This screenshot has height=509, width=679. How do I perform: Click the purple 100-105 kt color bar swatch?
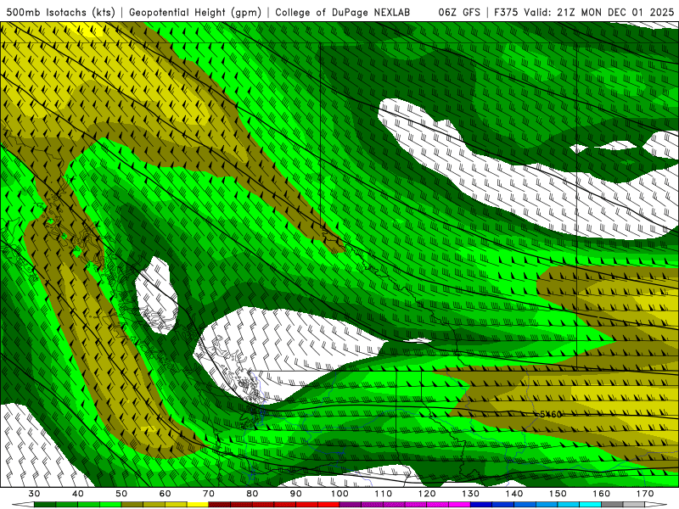(x=351, y=505)
